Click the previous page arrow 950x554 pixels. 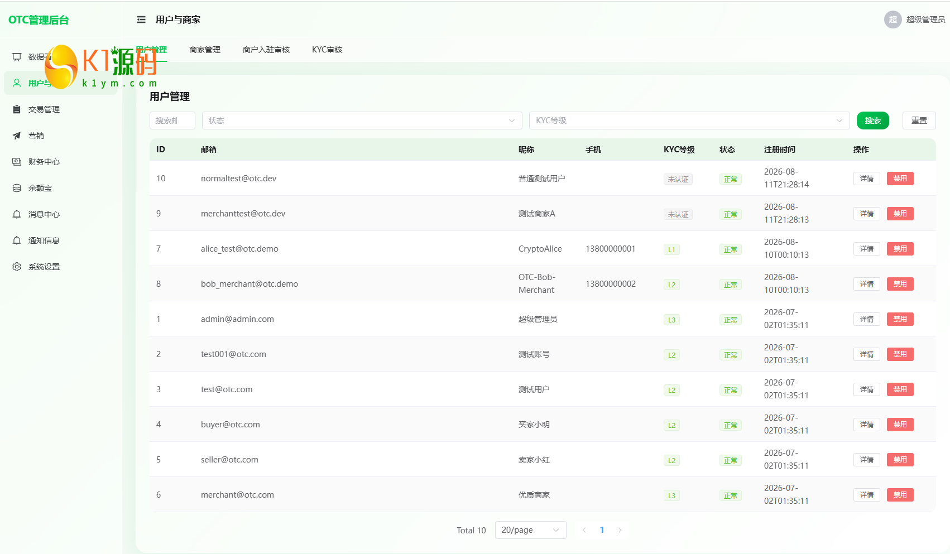pyautogui.click(x=584, y=530)
